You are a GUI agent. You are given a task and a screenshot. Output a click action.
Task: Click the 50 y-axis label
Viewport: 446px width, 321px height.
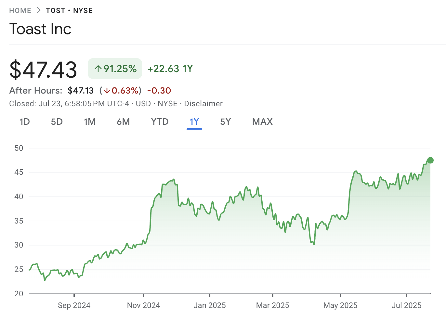tap(19, 148)
